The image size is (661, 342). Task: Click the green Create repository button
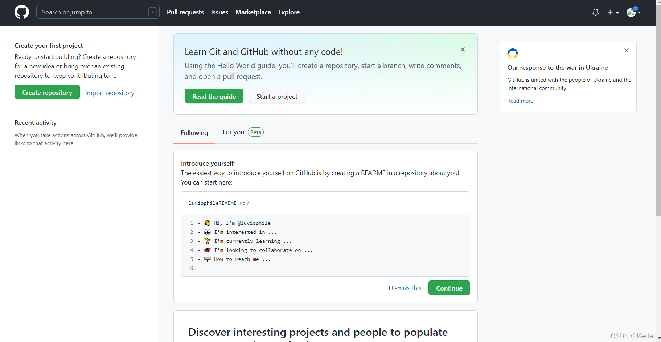[47, 92]
